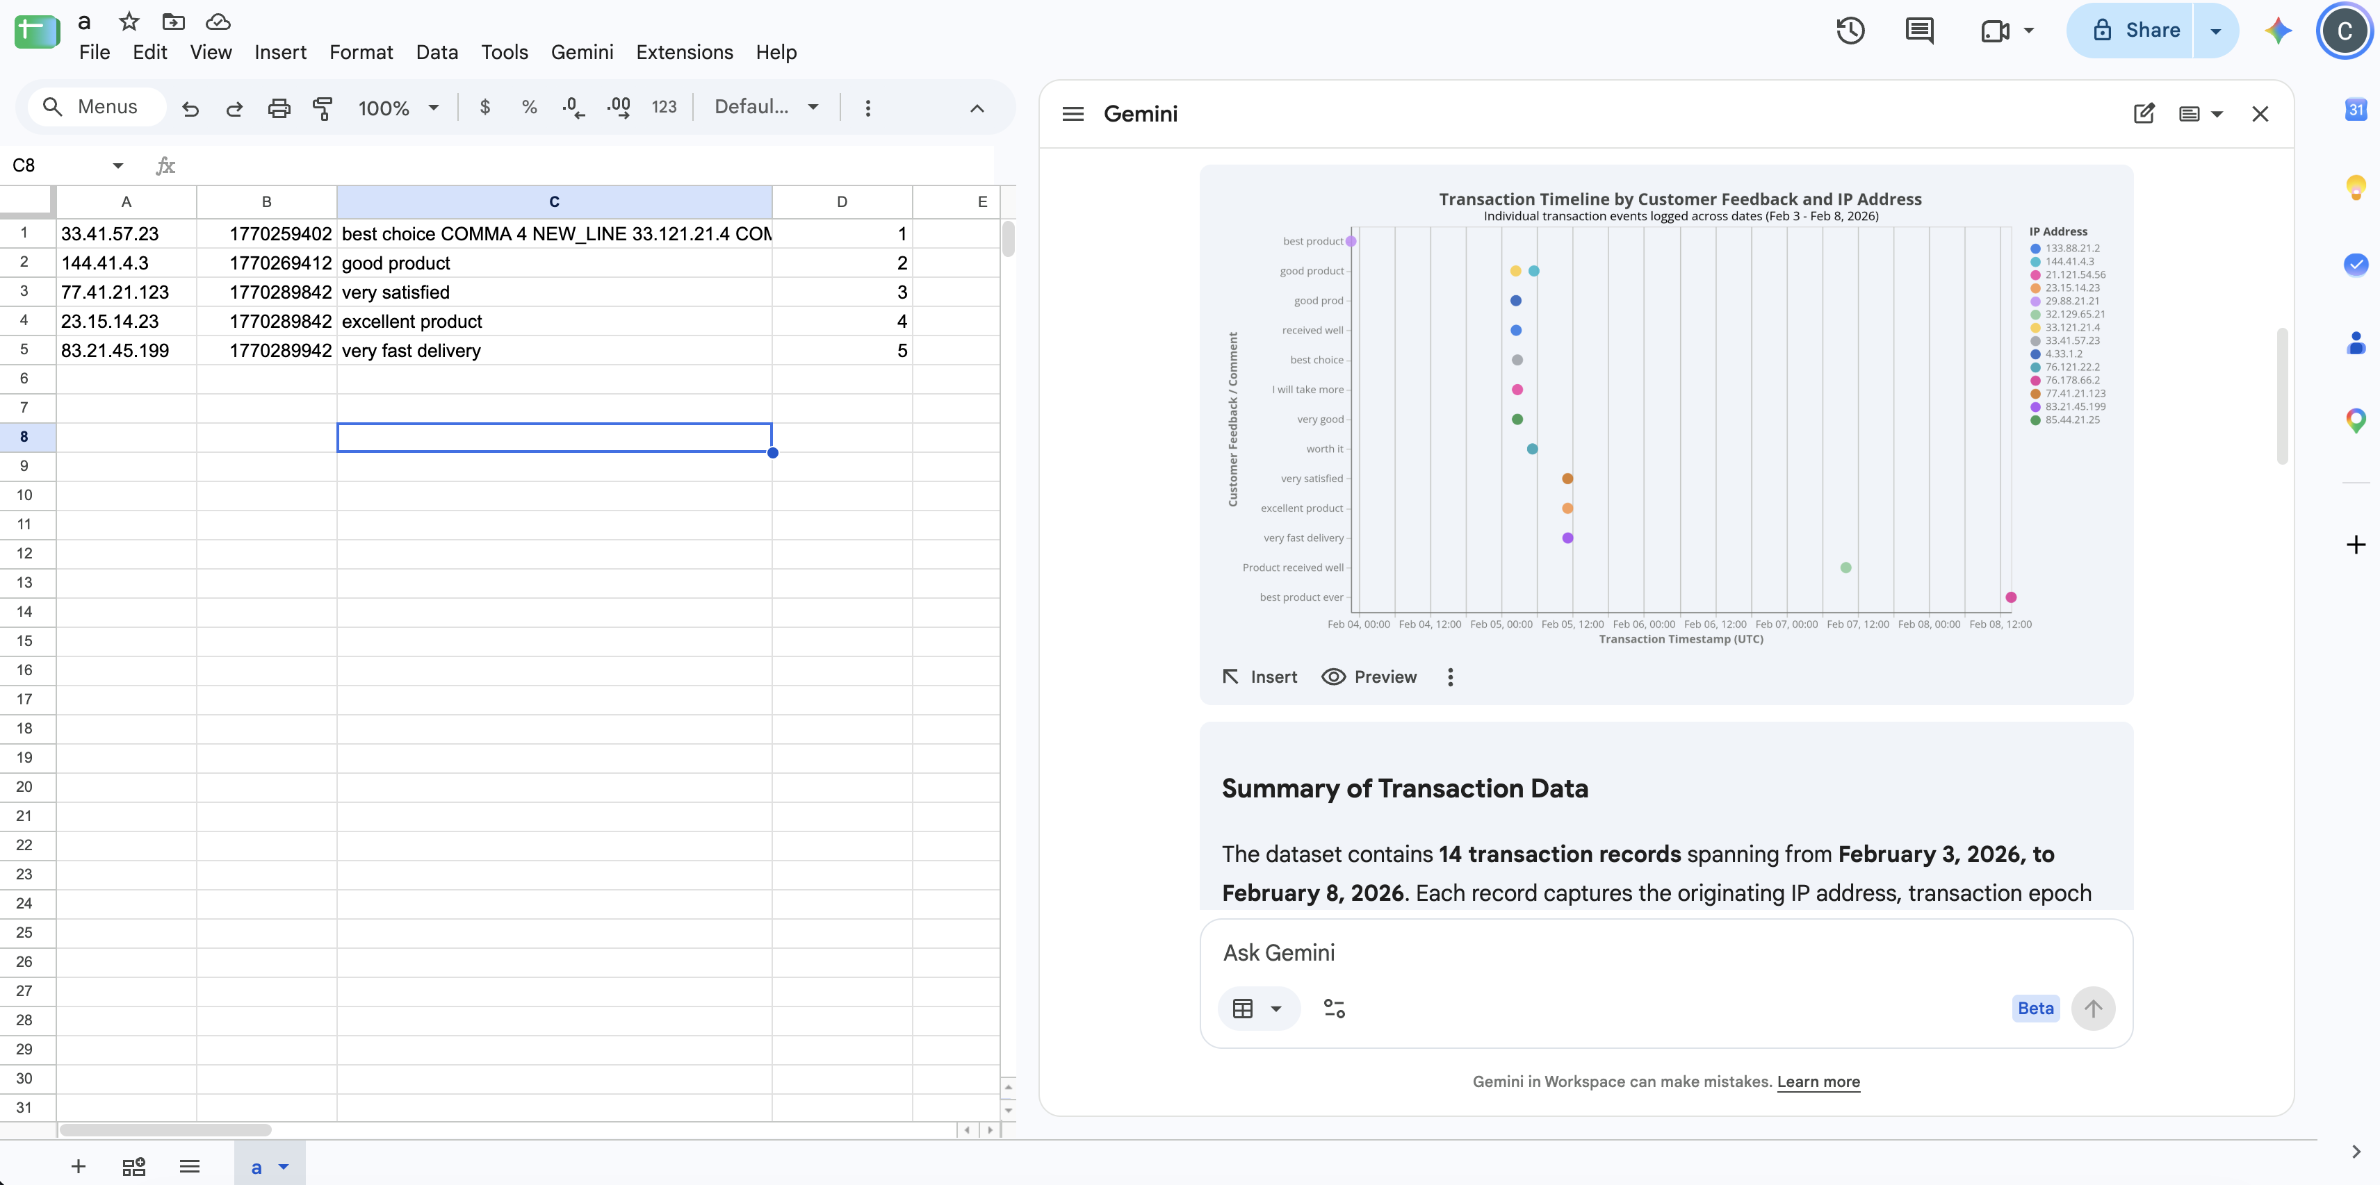Open Google Keep side panel
The image size is (2380, 1185).
tap(2356, 188)
